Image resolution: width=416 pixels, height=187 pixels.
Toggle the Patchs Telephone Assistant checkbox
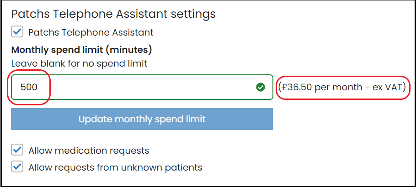pos(17,32)
